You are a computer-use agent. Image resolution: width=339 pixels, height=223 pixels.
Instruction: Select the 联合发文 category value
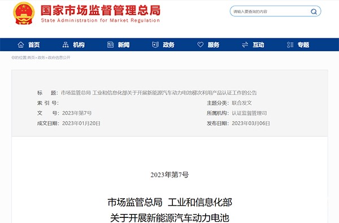(x=242, y=103)
